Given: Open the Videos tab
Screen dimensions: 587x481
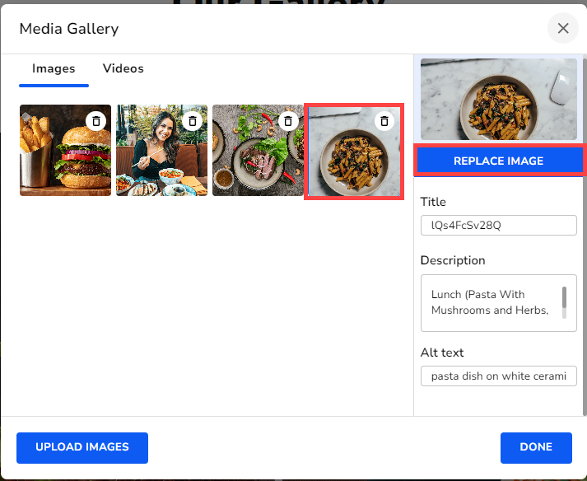Looking at the screenshot, I should click(x=123, y=69).
